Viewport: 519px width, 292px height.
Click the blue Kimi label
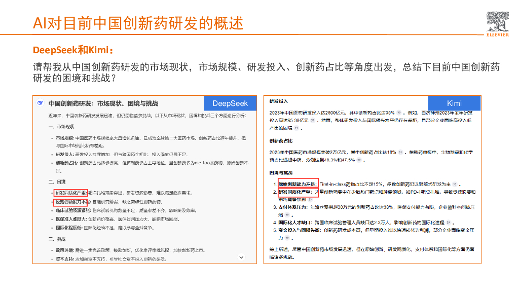point(454,103)
